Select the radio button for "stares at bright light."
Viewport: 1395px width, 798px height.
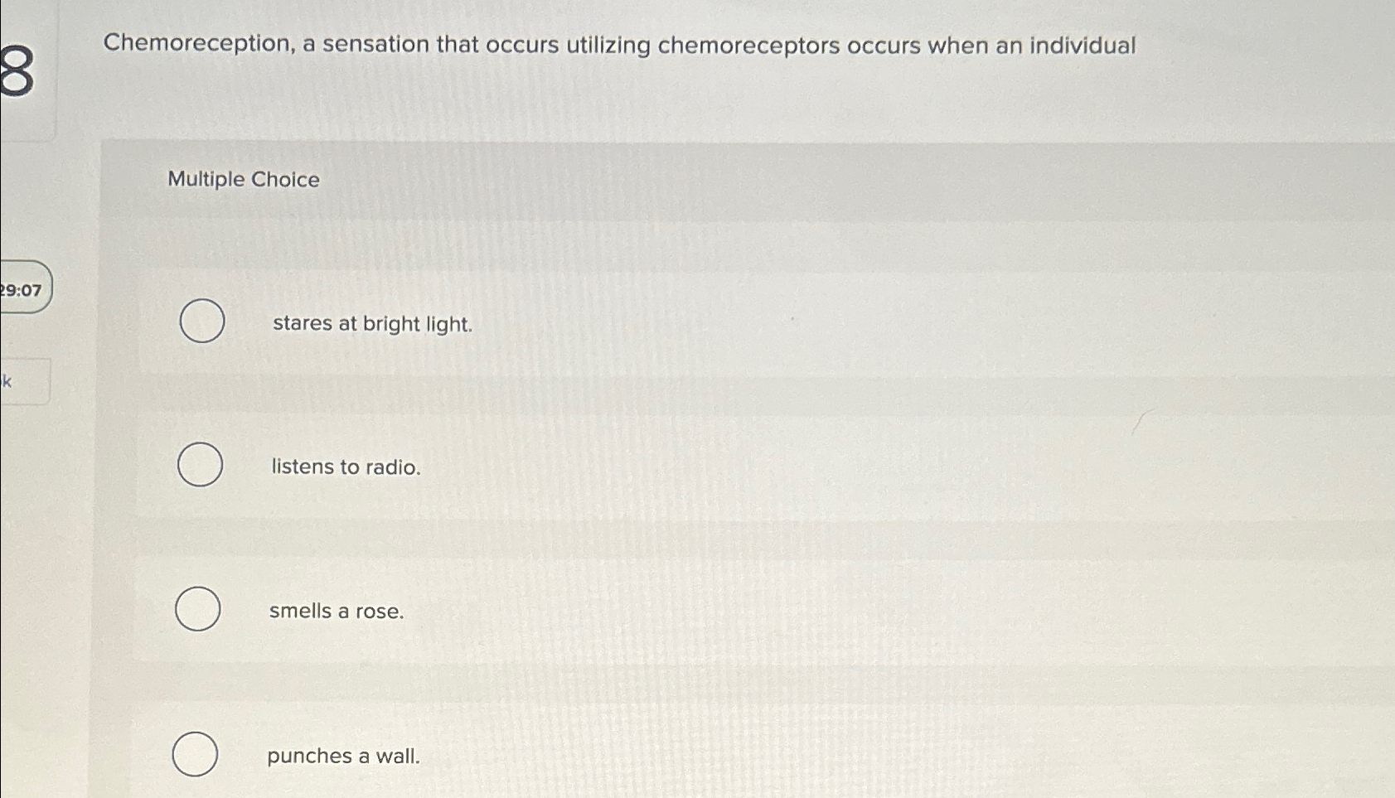tap(200, 321)
